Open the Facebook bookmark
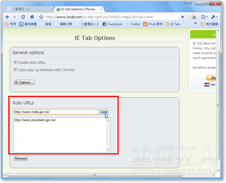The width and height of the screenshot is (226, 183). (112, 24)
